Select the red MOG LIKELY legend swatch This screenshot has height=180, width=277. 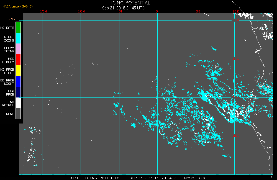click(x=18, y=60)
